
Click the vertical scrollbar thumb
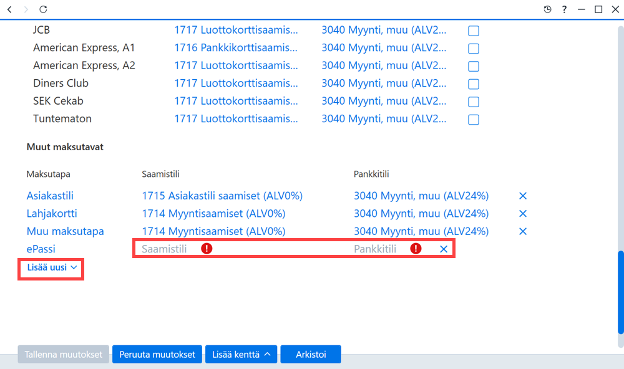(x=621, y=292)
